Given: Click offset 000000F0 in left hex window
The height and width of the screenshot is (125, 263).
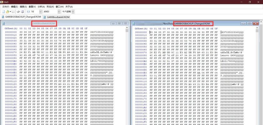Looking at the screenshot, I should pyautogui.click(x=11, y=75).
